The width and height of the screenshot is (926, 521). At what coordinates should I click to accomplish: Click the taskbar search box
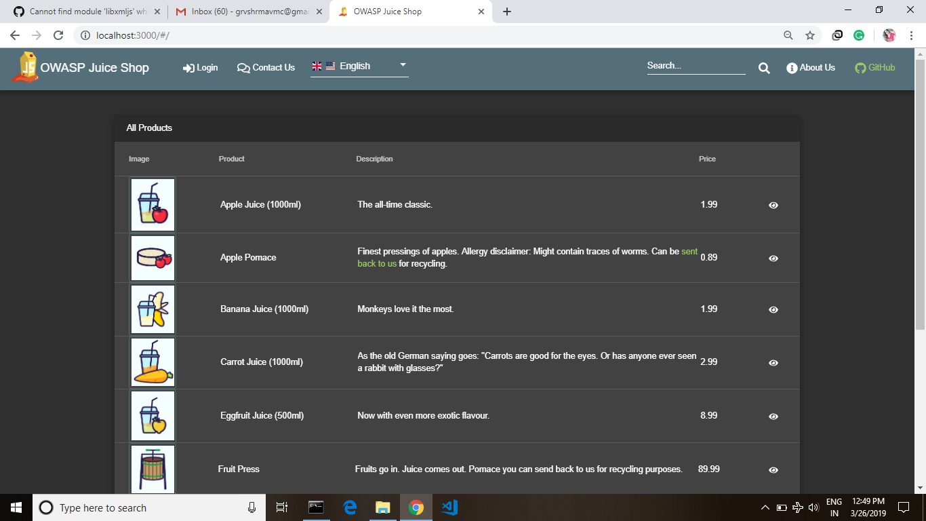(148, 507)
